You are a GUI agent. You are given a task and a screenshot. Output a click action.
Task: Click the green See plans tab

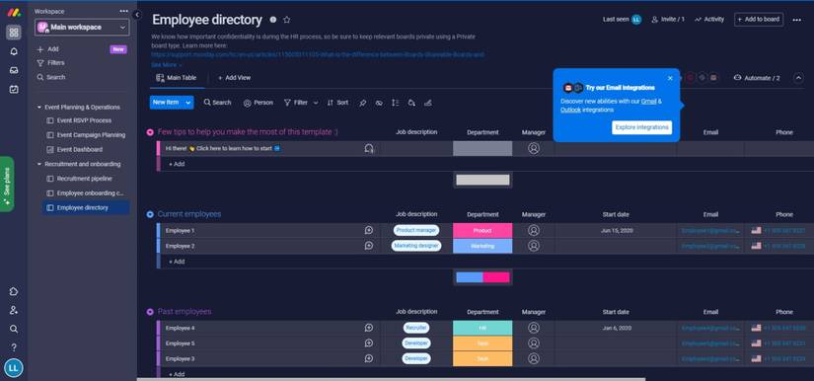point(7,184)
